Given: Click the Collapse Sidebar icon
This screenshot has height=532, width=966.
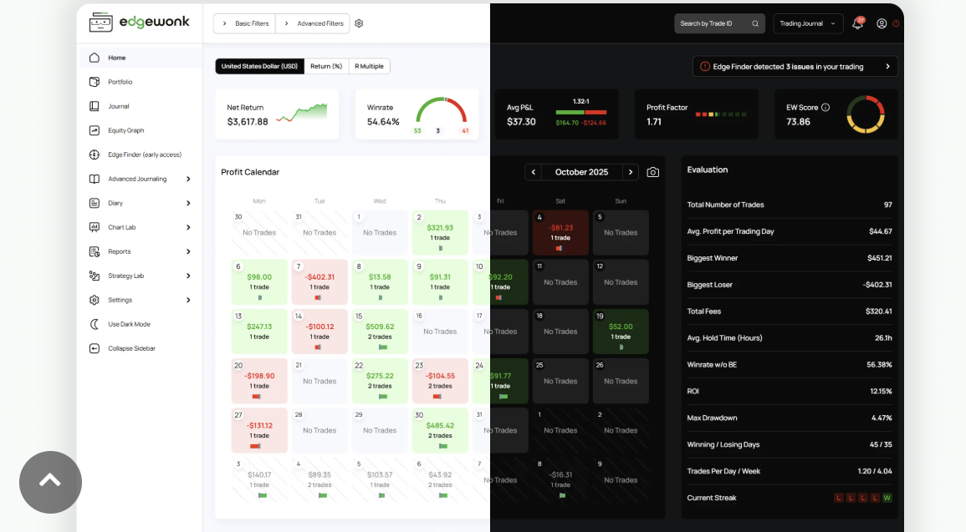Looking at the screenshot, I should click(x=95, y=348).
